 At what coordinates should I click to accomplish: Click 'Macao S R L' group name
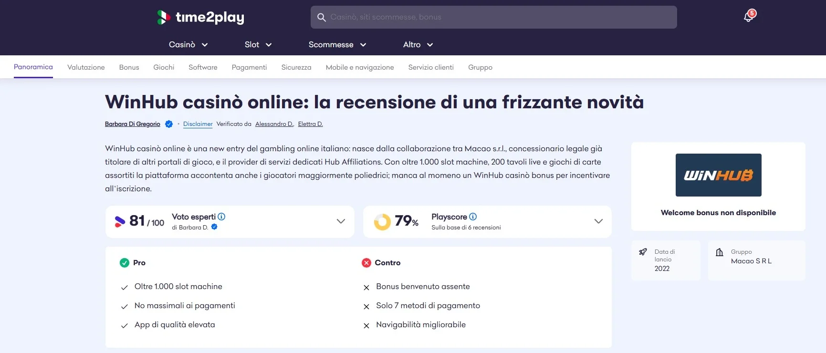(x=751, y=261)
